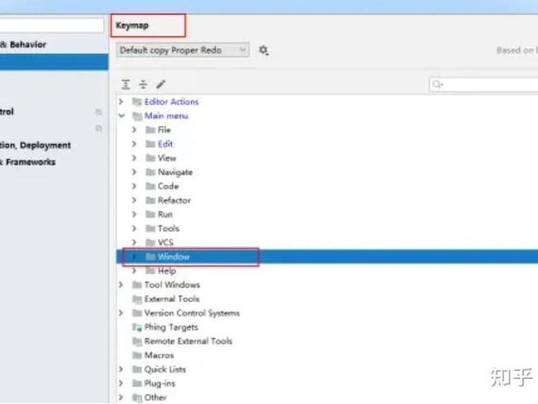Image resolution: width=538 pixels, height=404 pixels.
Task: Click the search magnifier icon in filter field
Action: pyautogui.click(x=438, y=84)
